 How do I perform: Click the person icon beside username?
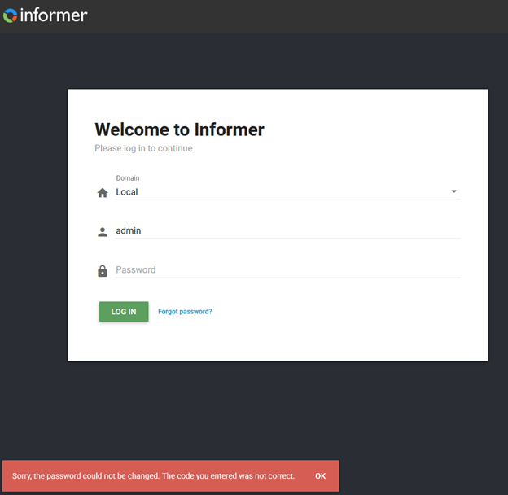click(x=103, y=232)
